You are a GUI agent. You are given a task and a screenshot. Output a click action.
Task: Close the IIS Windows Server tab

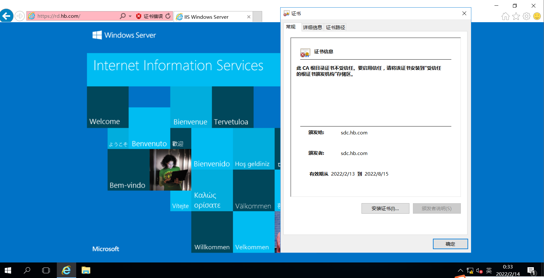pos(249,17)
